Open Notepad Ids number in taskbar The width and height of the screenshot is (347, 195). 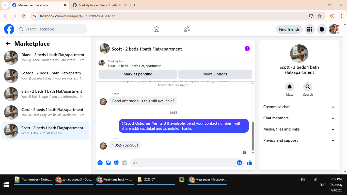33,180
